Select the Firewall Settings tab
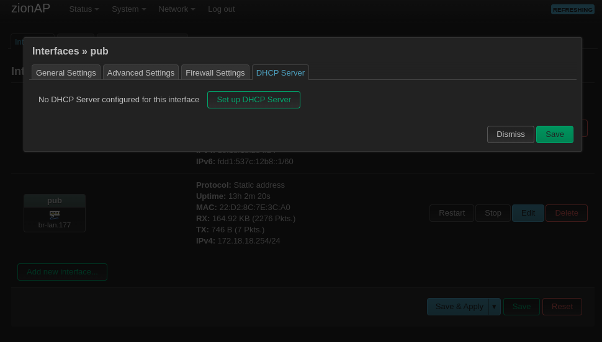The image size is (602, 342). (215, 72)
